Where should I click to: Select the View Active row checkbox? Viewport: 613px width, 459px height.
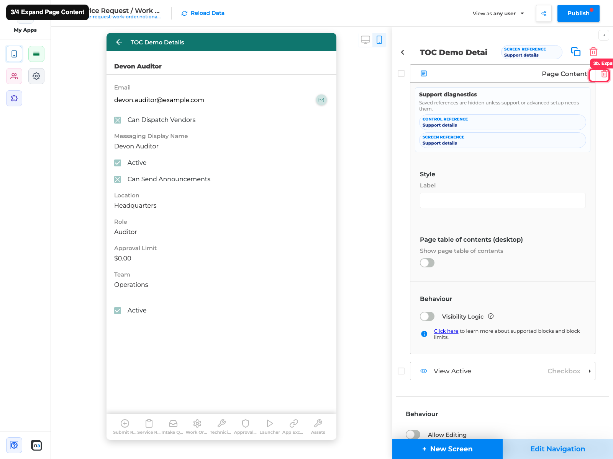pyautogui.click(x=401, y=371)
